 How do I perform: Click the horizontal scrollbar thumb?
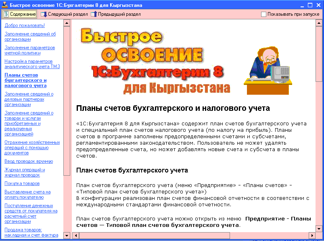[x=155, y=235]
